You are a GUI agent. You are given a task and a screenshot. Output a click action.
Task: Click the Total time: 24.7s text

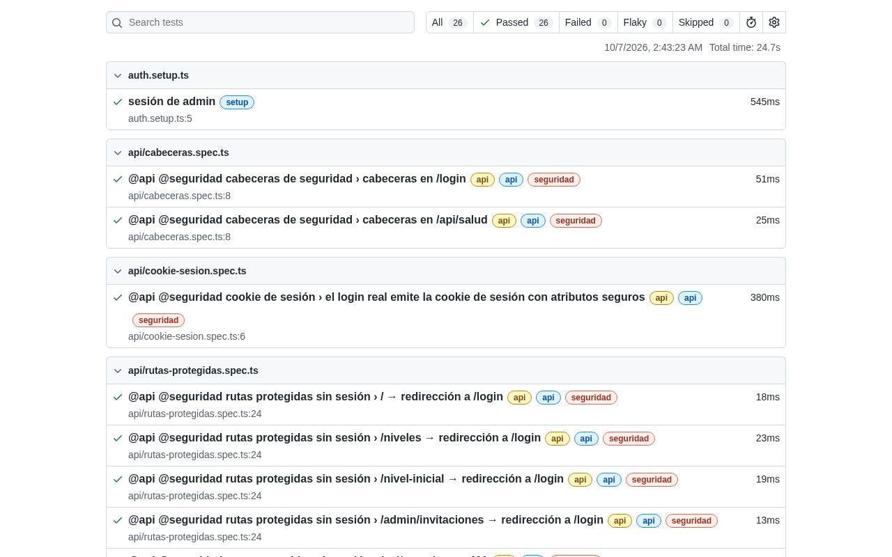[745, 47]
